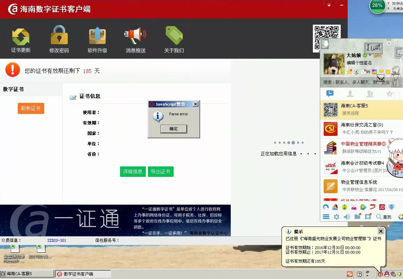
Task: Launch the Tencent Video play icon
Action: [x=363, y=207]
